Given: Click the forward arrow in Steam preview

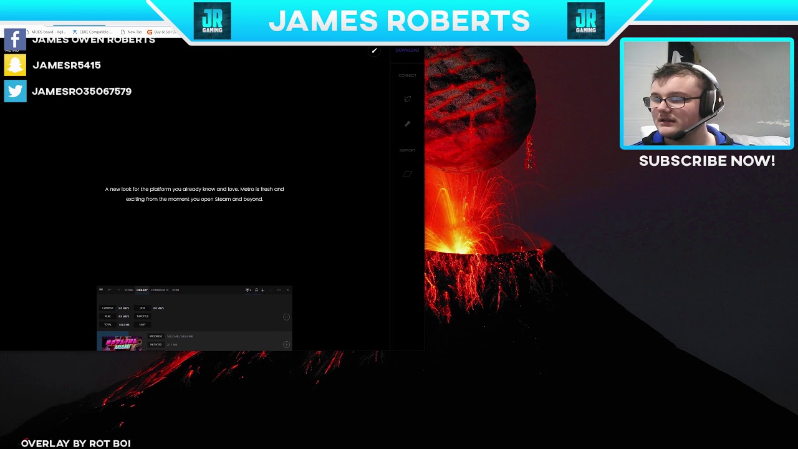Looking at the screenshot, I should point(118,290).
